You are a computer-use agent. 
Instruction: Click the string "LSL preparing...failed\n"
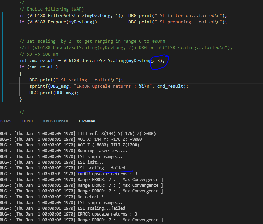(x=189, y=22)
